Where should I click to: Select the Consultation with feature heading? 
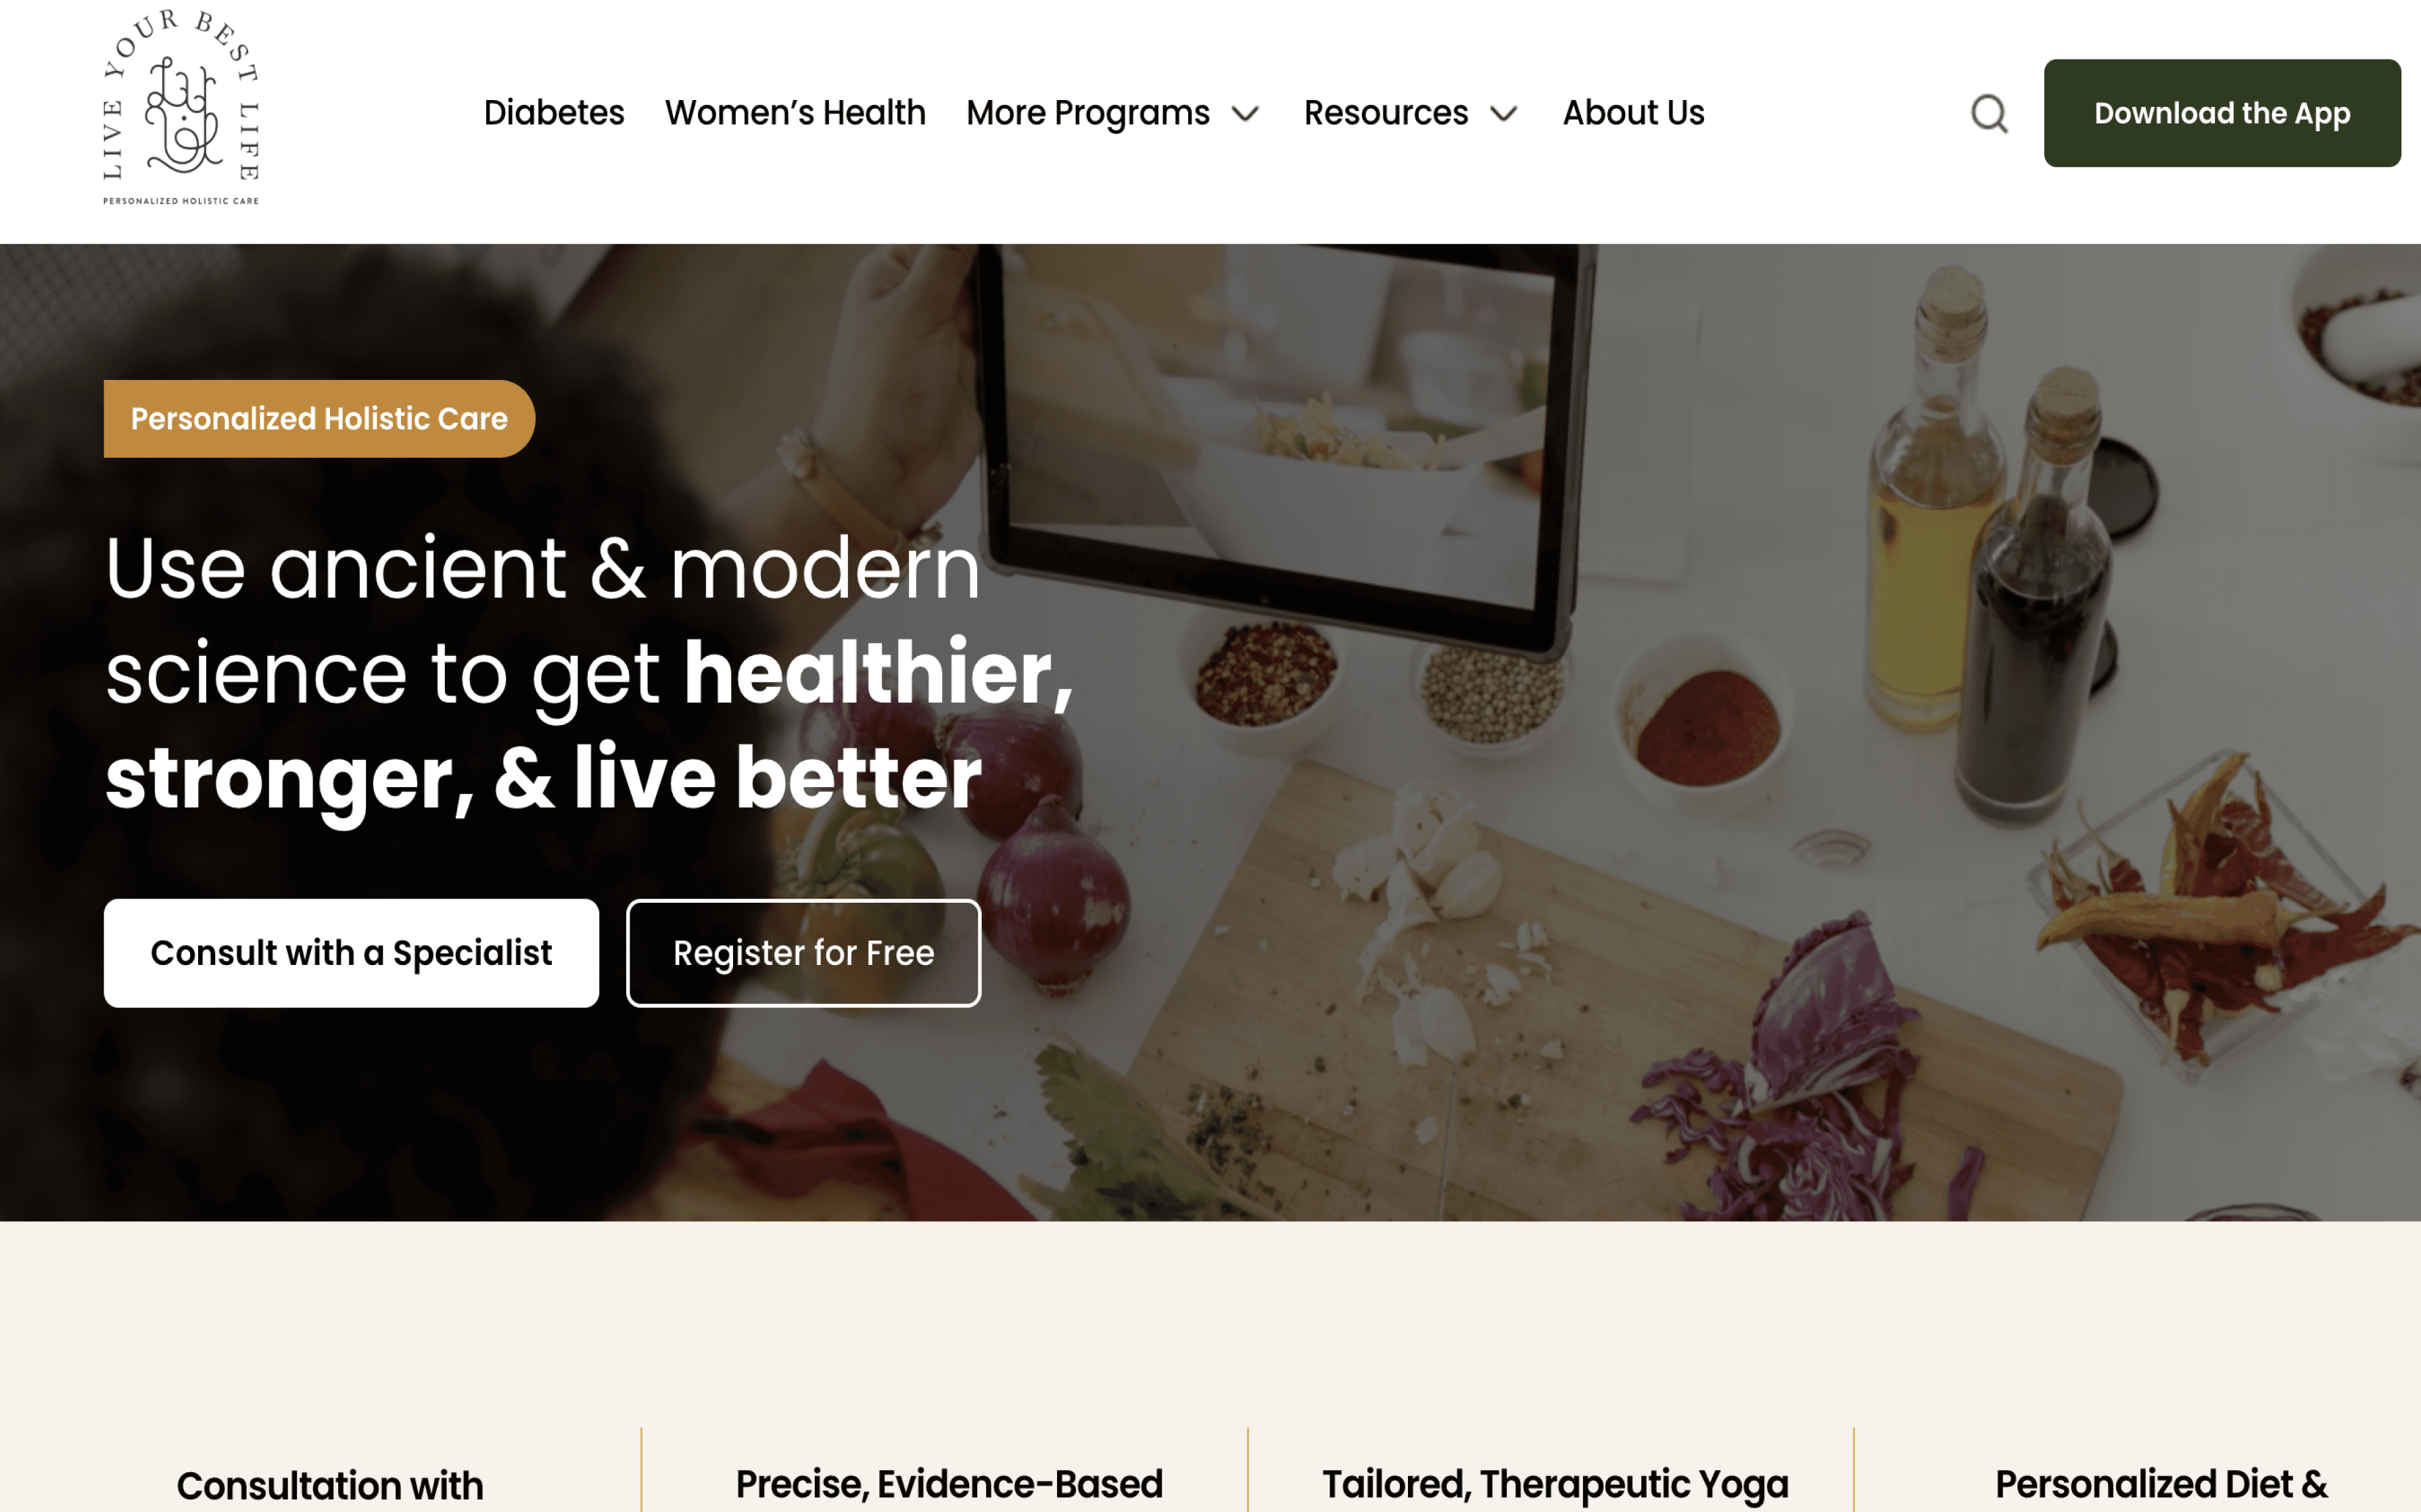(330, 1486)
